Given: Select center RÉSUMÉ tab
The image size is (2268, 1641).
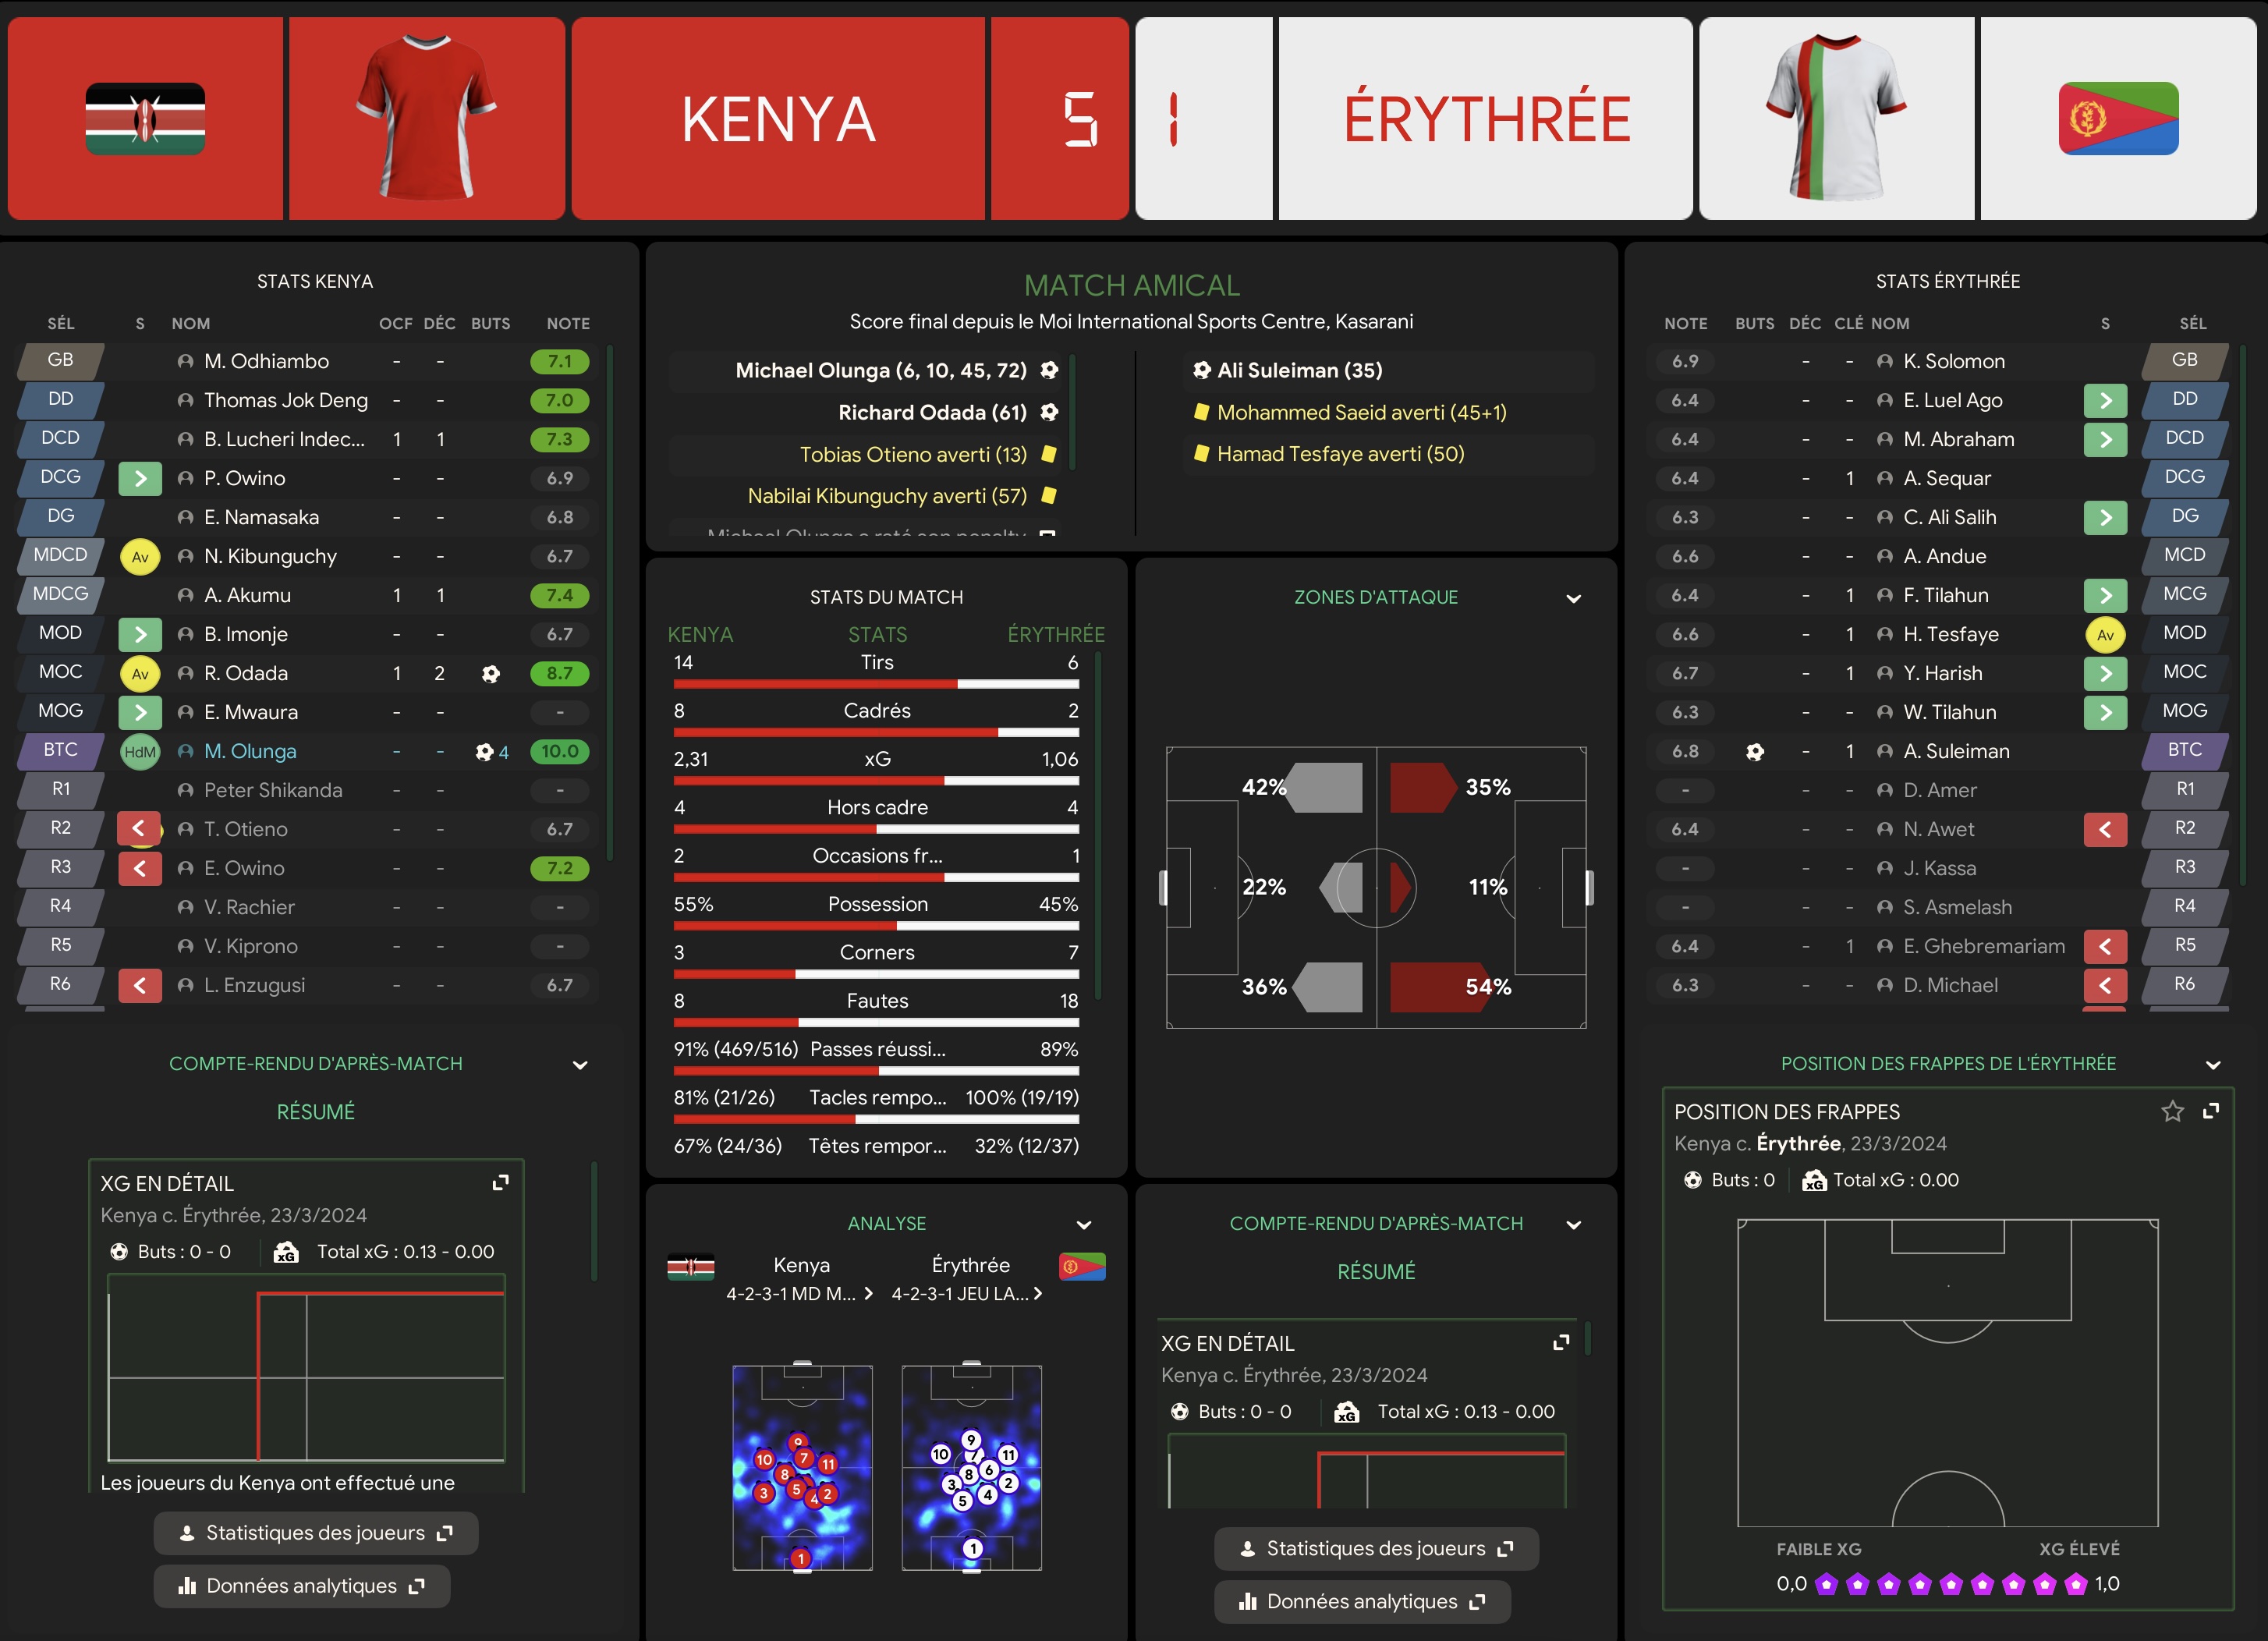Looking at the screenshot, I should click(1376, 1273).
